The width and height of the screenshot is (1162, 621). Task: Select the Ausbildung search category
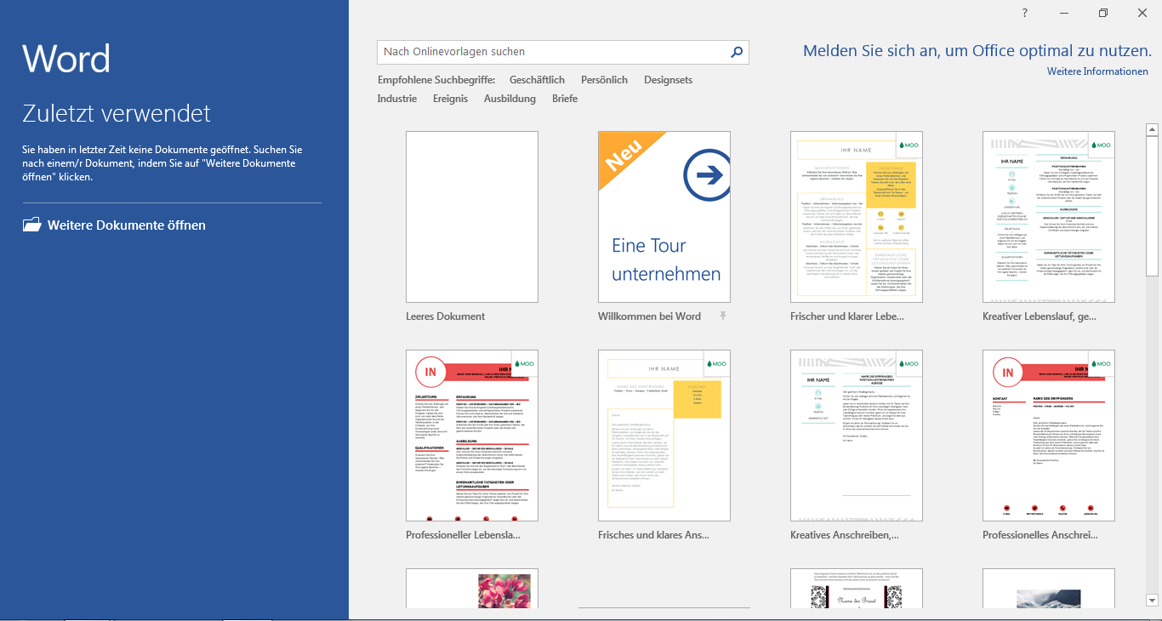[x=510, y=99]
